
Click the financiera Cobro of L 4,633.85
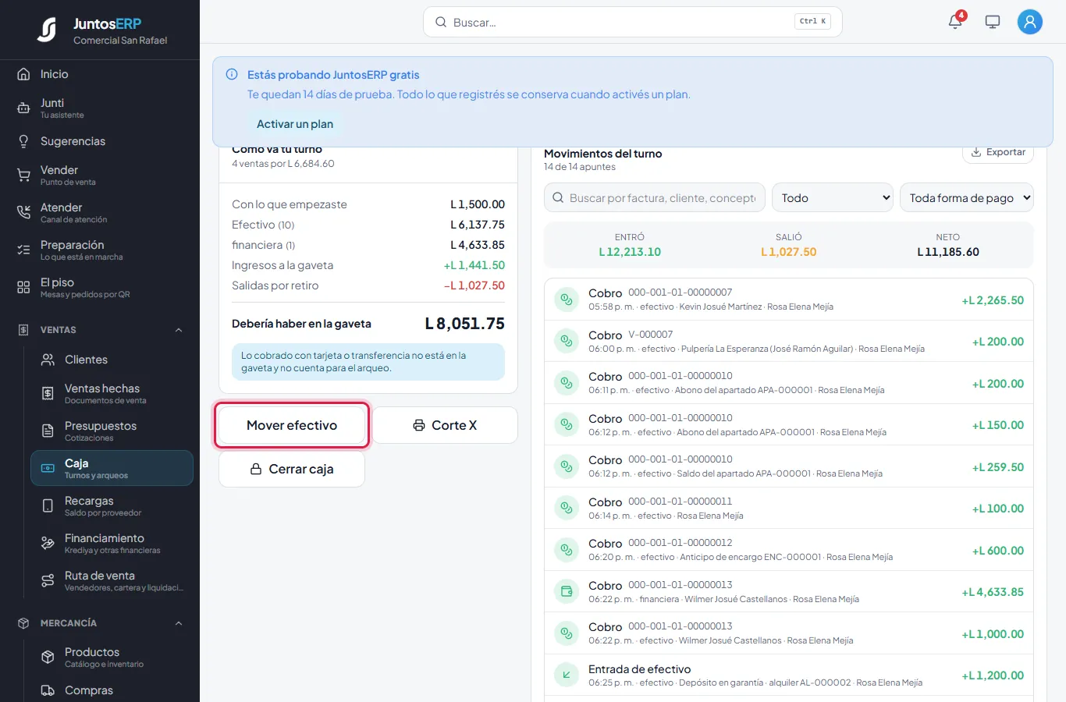click(x=789, y=592)
